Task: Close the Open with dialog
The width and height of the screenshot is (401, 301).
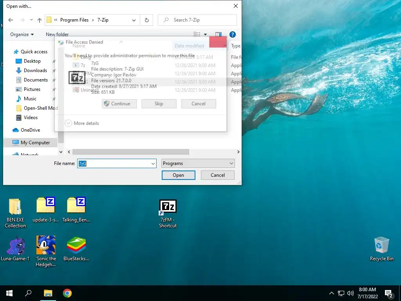Action: point(235,6)
